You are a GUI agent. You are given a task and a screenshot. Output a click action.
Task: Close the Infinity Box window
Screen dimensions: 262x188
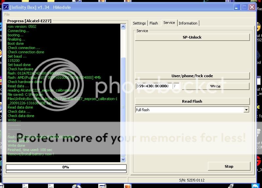pyautogui.click(x=252, y=7)
